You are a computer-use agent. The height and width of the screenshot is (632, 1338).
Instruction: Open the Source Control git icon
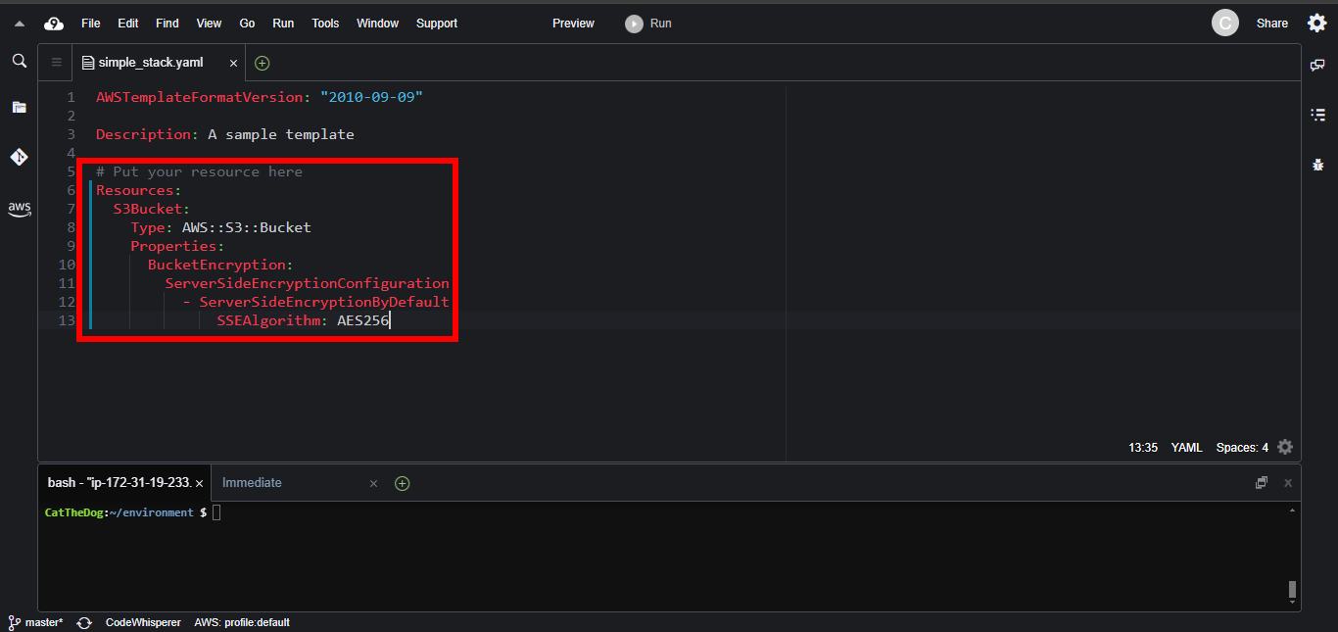tap(19, 157)
